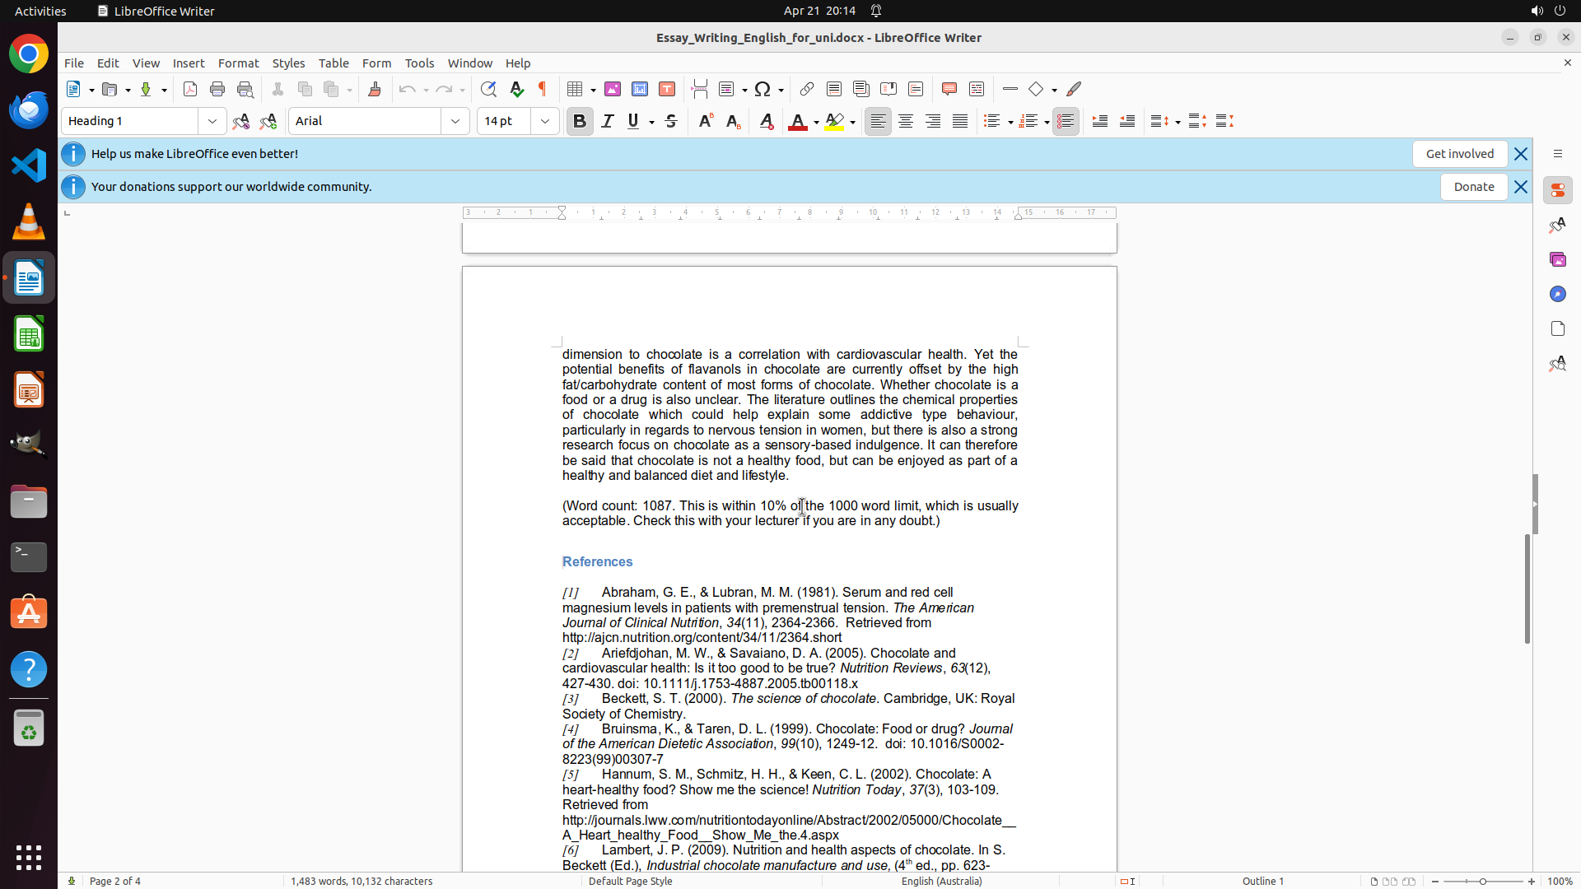Toggle Bold formatting

[x=580, y=121]
